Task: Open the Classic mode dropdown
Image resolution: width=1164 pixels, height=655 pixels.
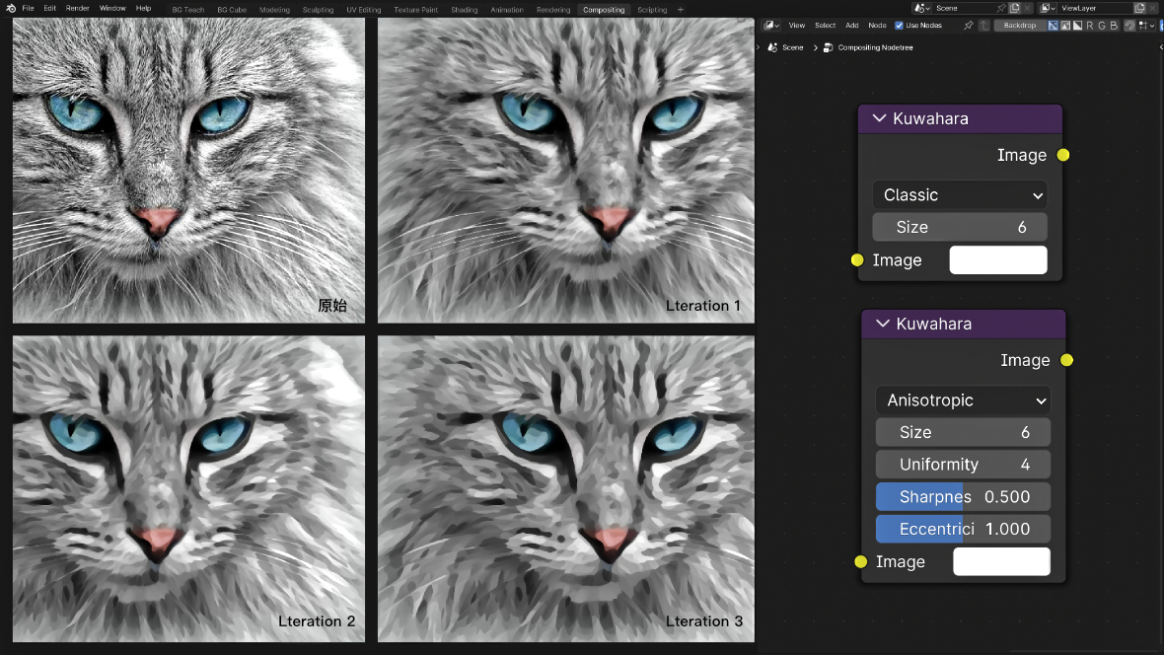Action: click(x=959, y=195)
